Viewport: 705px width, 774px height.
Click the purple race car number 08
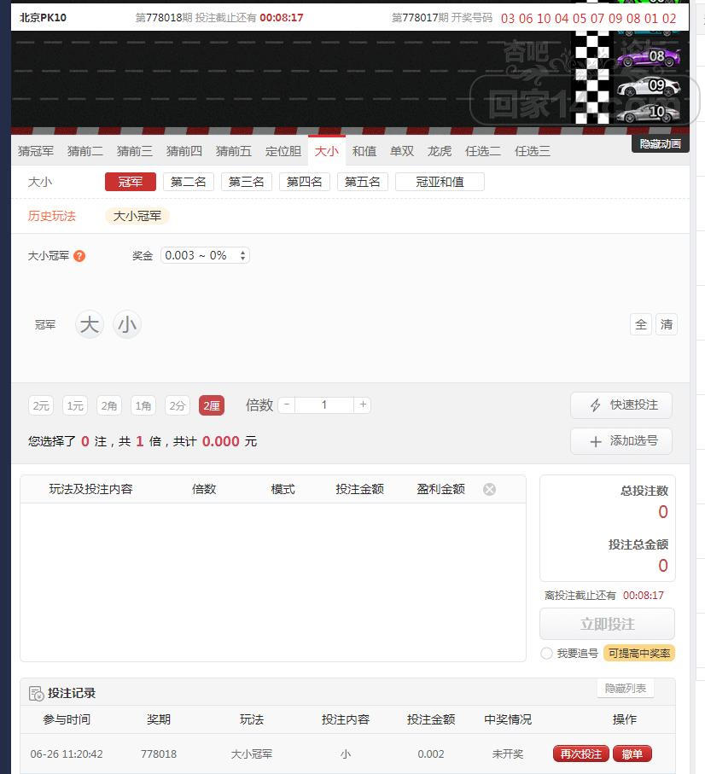click(x=649, y=57)
